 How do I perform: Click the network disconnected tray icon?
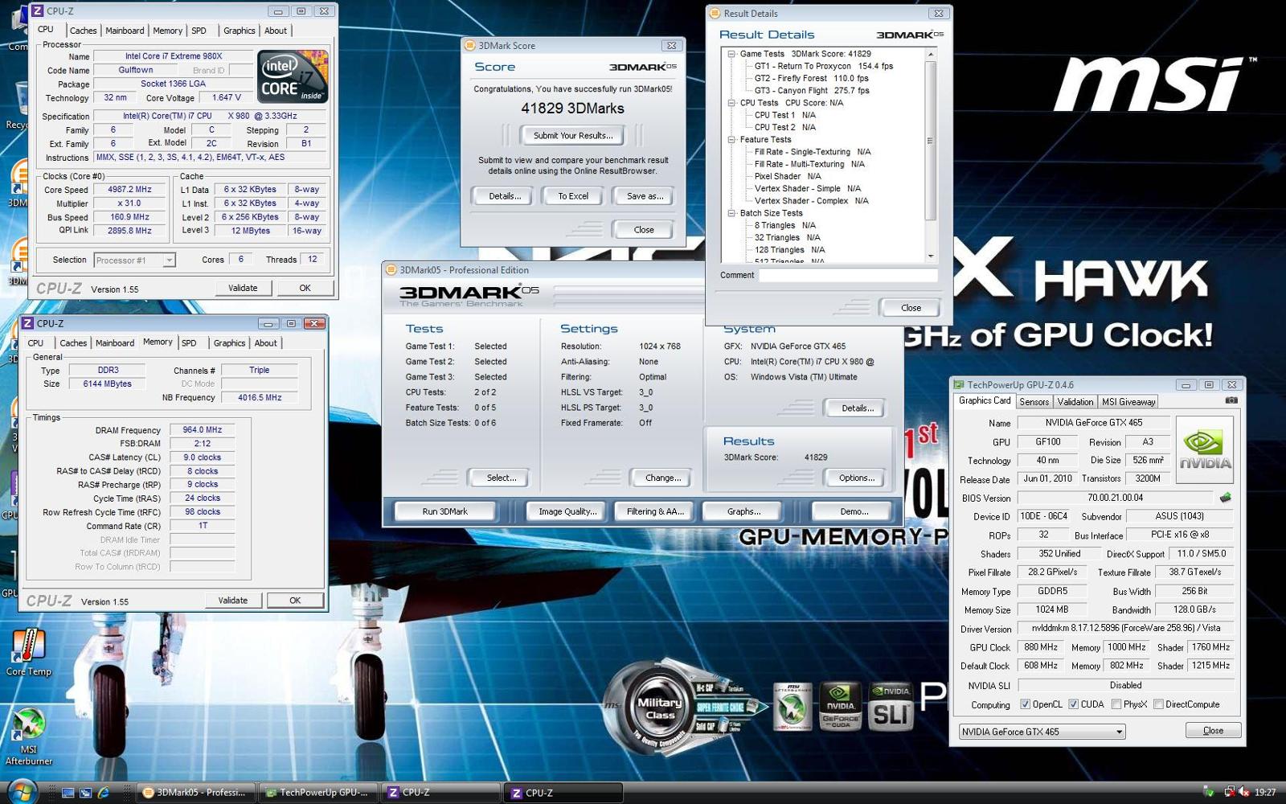tap(1229, 792)
